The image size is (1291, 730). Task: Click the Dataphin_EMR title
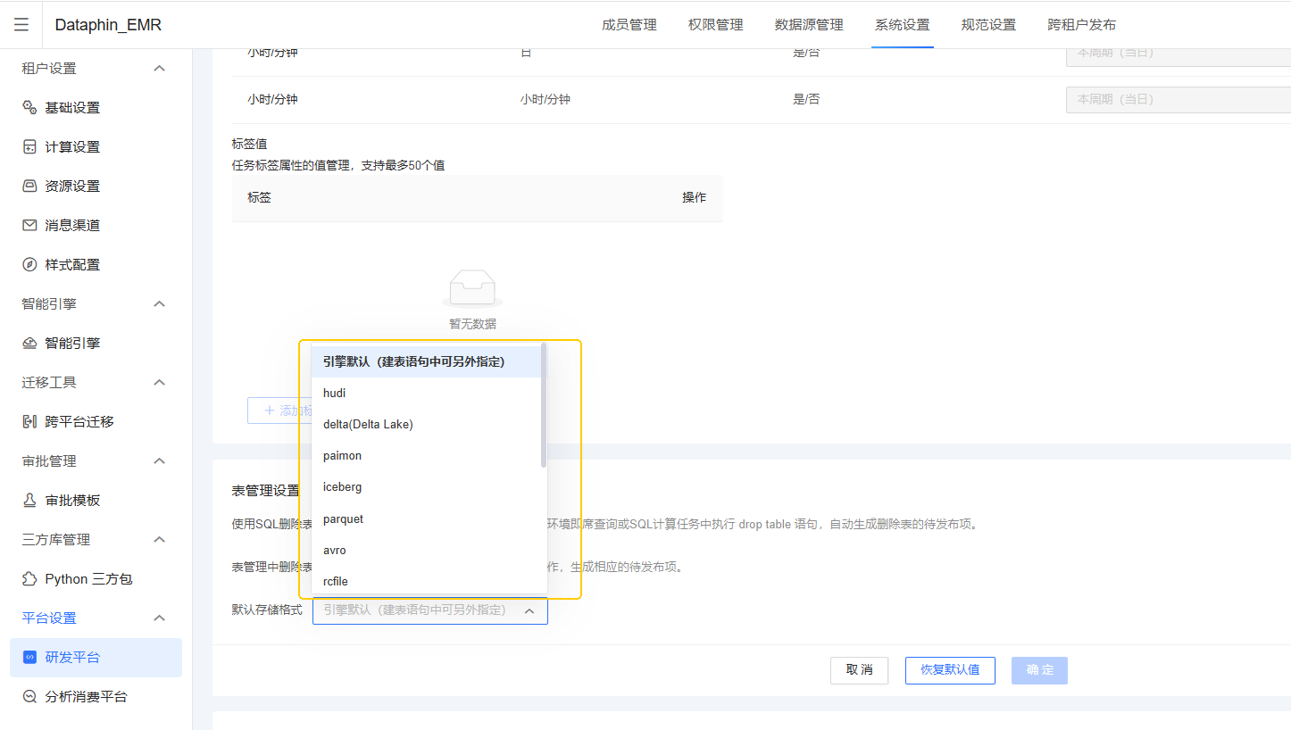[x=108, y=25]
